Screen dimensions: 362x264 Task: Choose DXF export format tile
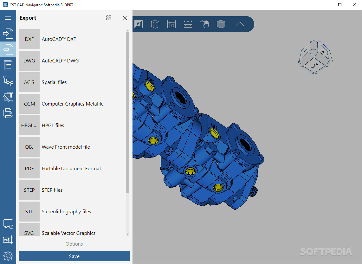click(x=29, y=39)
